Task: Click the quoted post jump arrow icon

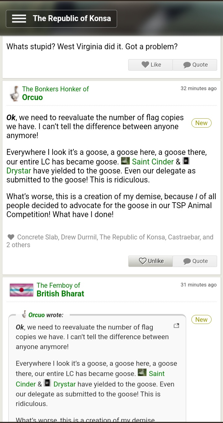Action: click(x=176, y=326)
